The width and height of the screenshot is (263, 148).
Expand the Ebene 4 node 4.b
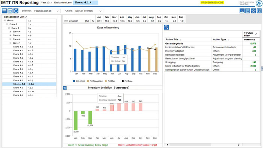coord(11,36)
